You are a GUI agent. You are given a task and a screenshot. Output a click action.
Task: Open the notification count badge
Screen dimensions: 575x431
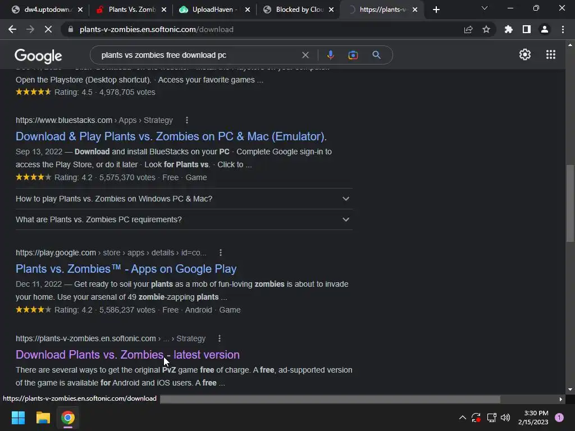coord(559,418)
